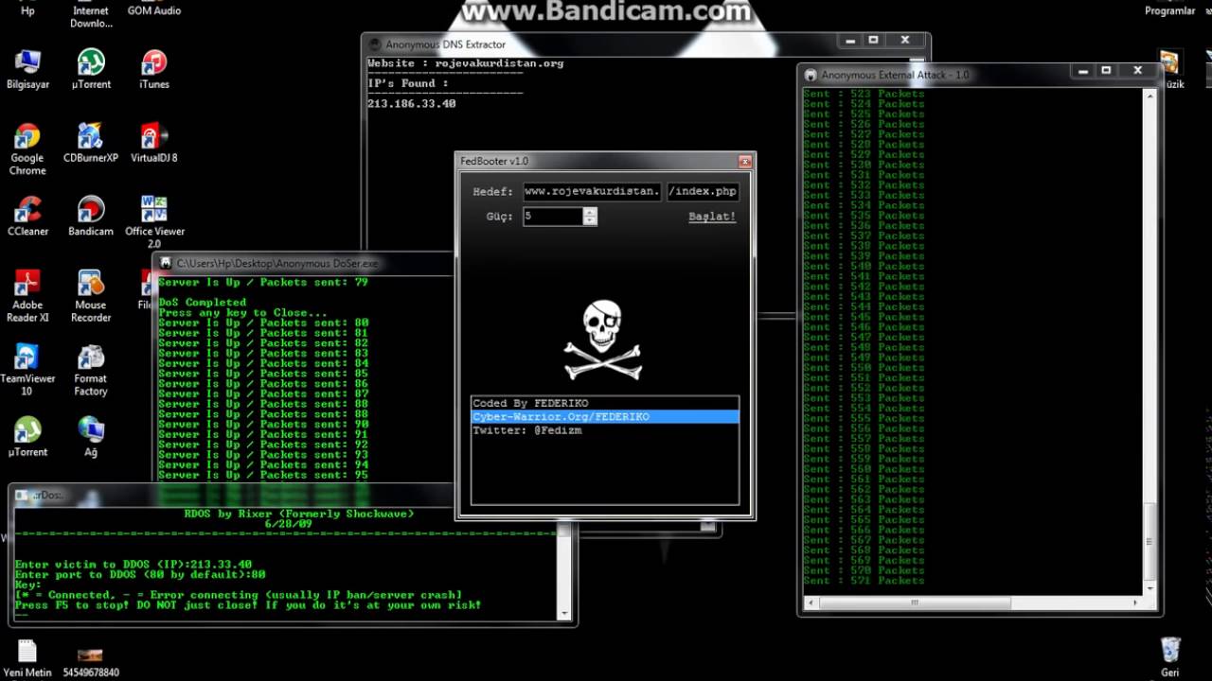The height and width of the screenshot is (681, 1212).
Task: Select the 'Twitter: @Fedizm' list row
Action: (x=605, y=430)
